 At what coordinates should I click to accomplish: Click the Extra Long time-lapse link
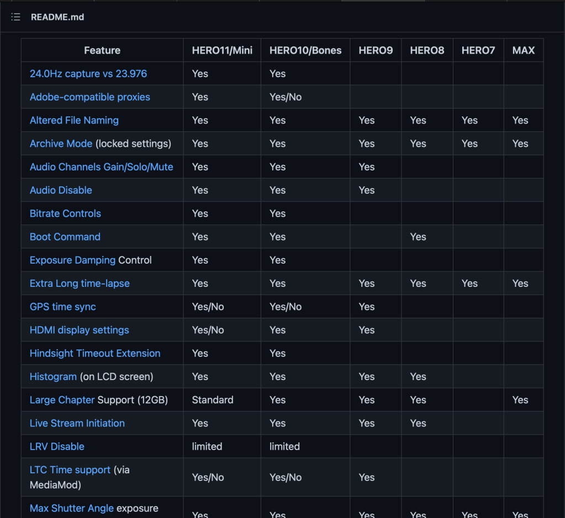pyautogui.click(x=80, y=284)
